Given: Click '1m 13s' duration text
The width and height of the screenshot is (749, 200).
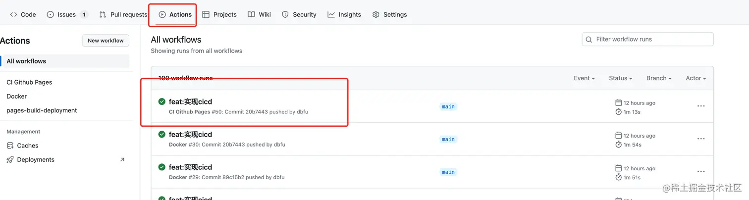Looking at the screenshot, I should pos(632,112).
